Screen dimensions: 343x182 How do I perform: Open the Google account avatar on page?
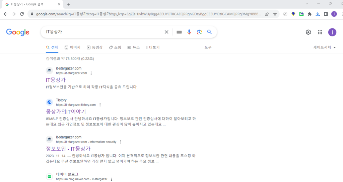[332, 32]
